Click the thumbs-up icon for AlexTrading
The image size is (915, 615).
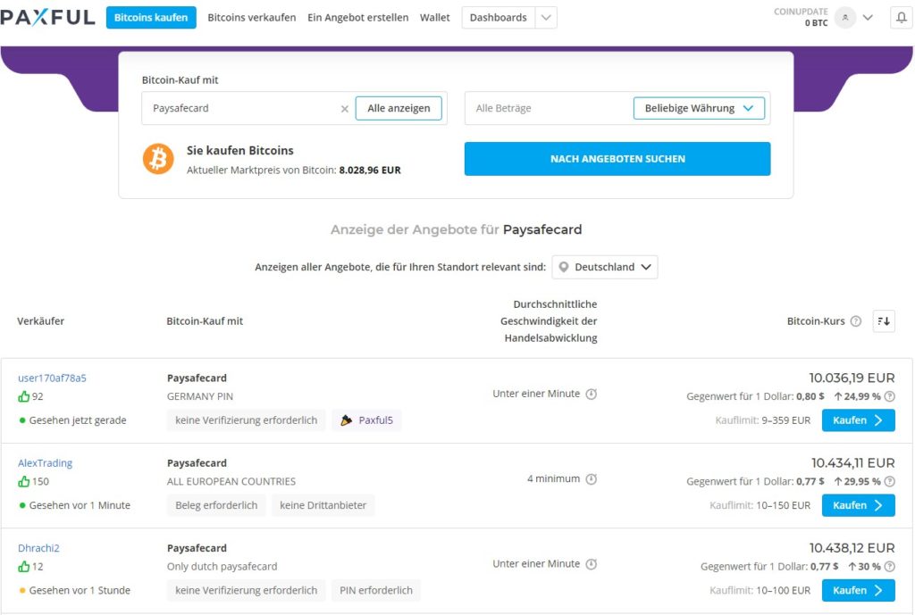(x=24, y=482)
